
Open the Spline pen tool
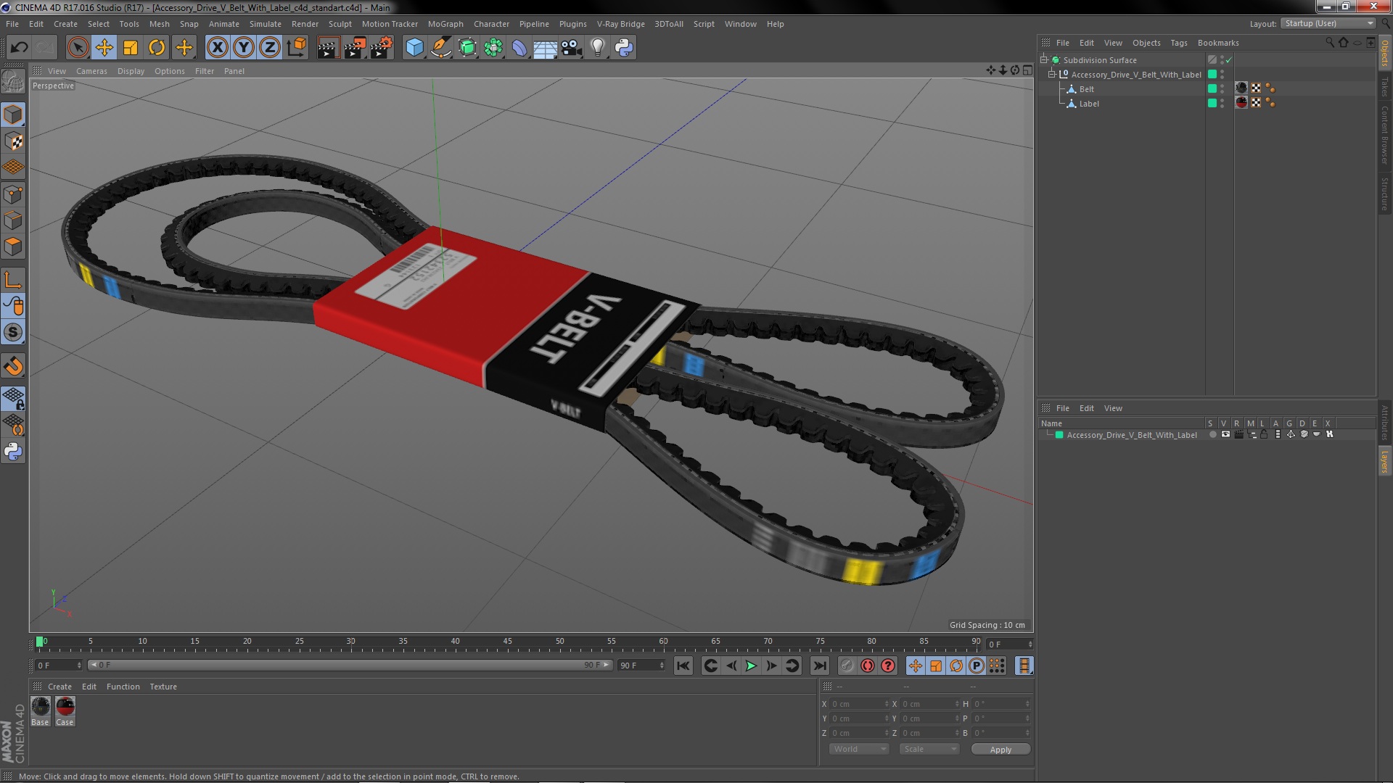tap(440, 48)
